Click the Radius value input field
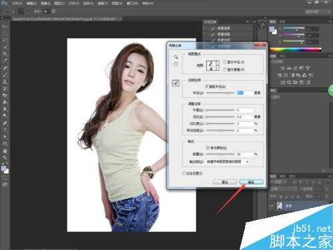Screen dimensions: 333x250 tap(244, 93)
